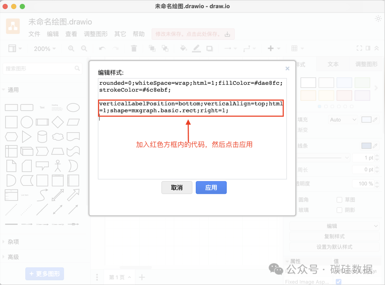Click the Delete (trash) toolbar icon

134,48
